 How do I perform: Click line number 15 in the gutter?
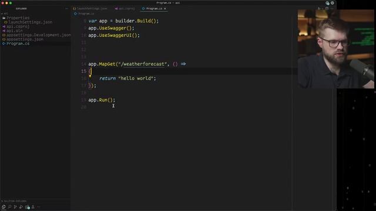(x=83, y=71)
